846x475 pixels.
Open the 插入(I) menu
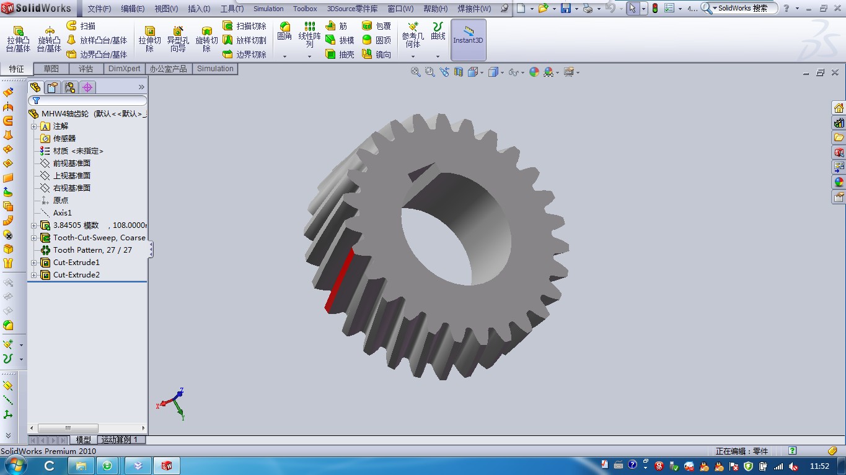(198, 9)
